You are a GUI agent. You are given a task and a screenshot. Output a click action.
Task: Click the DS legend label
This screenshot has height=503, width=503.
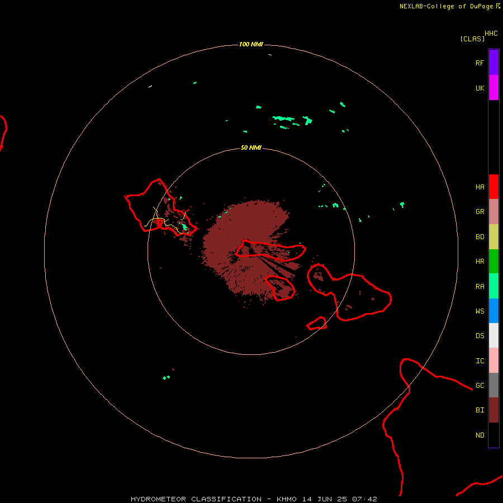tap(480, 336)
